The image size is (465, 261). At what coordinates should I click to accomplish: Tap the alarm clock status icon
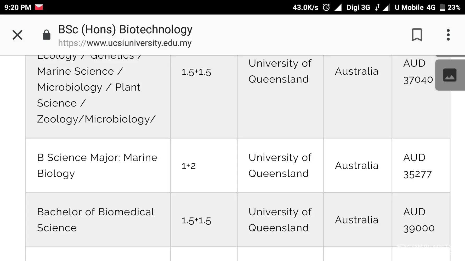[326, 7]
